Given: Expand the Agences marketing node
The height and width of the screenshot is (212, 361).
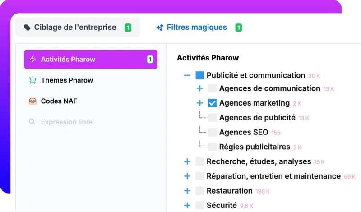Looking at the screenshot, I should pyautogui.click(x=200, y=103).
